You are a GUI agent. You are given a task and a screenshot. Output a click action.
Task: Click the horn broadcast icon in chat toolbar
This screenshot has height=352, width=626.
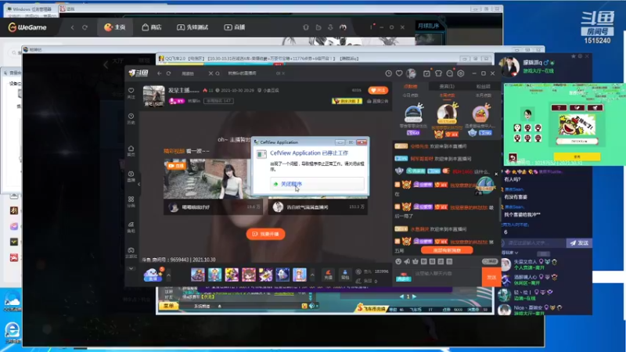(407, 261)
